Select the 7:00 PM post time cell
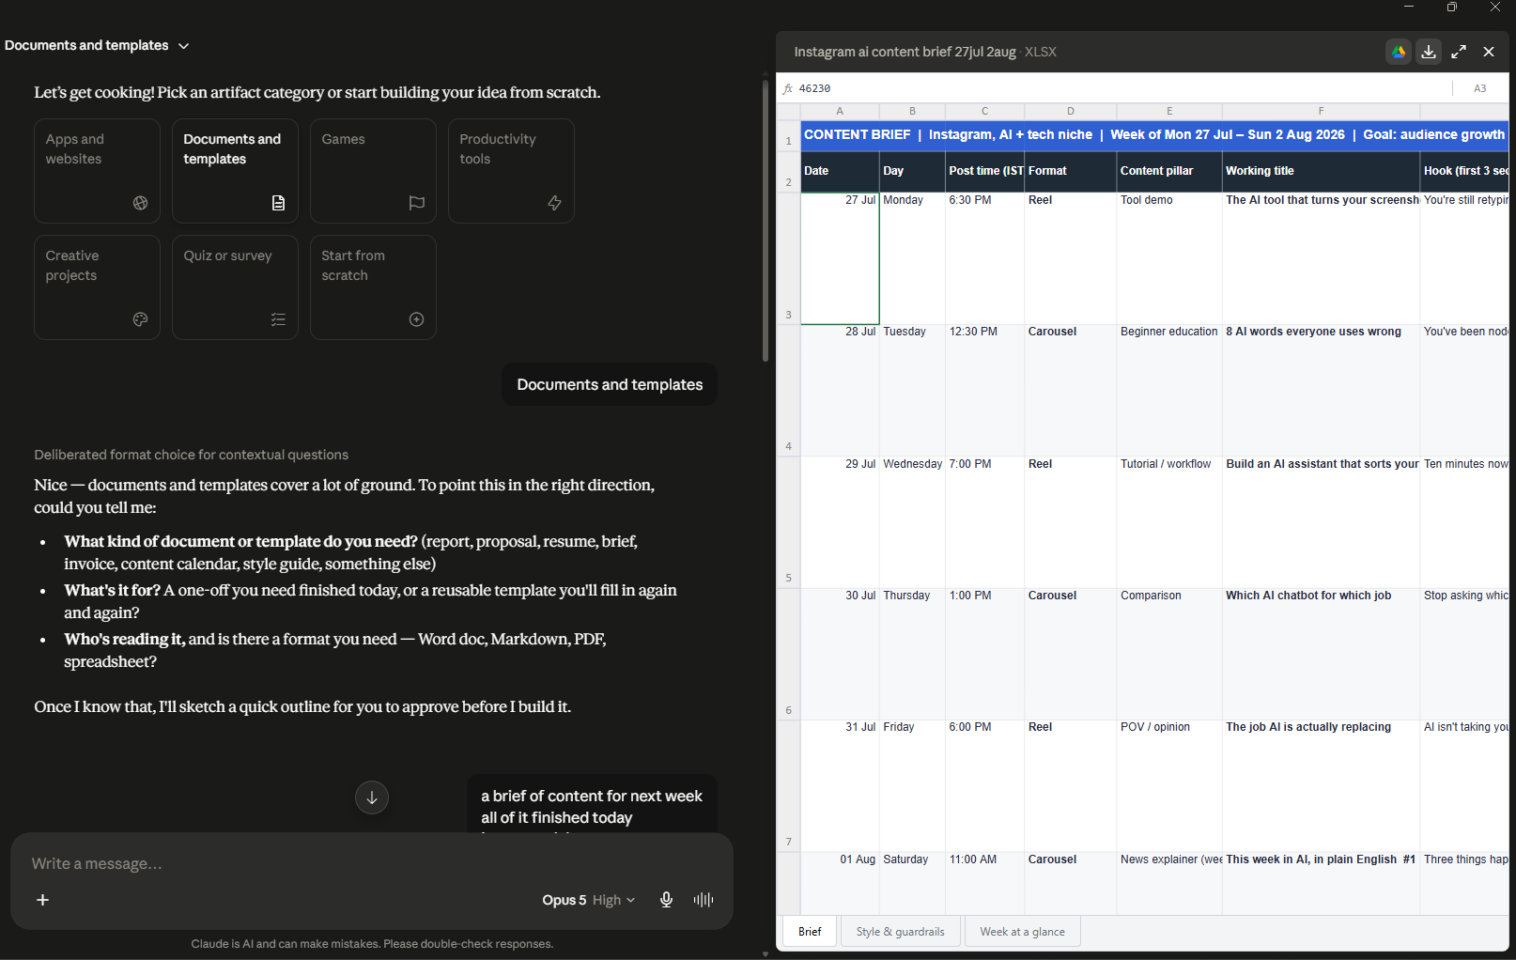Viewport: 1516px width, 960px height. coord(984,522)
